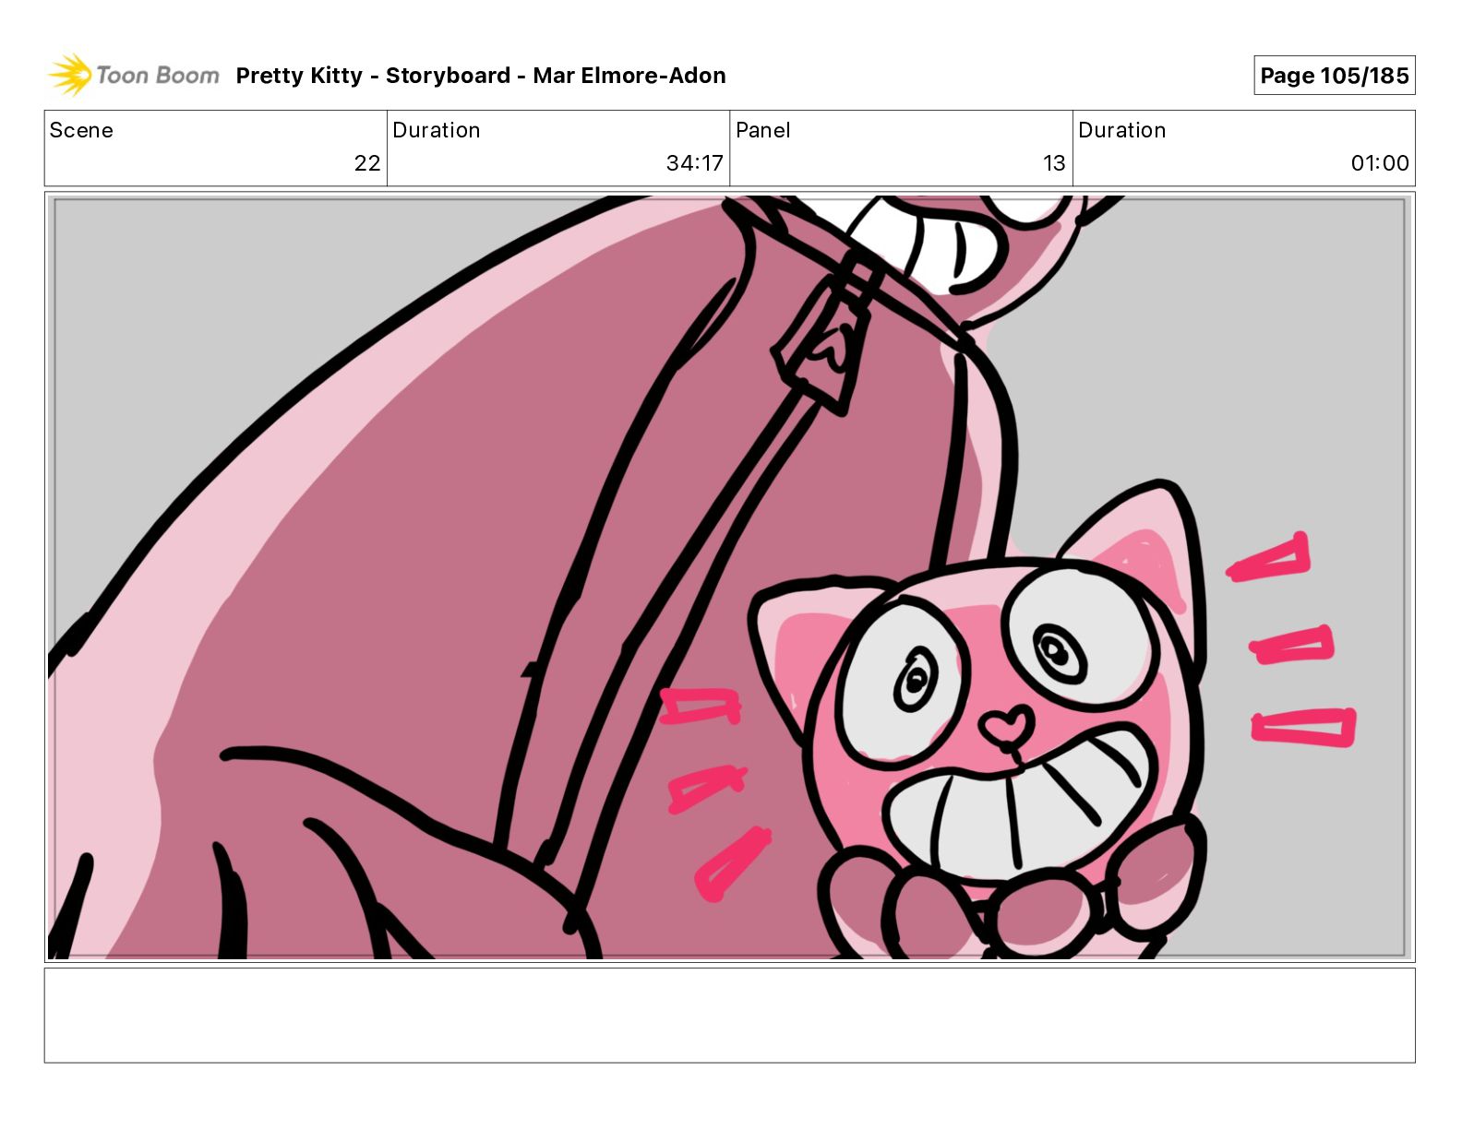Image resolution: width=1462 pixels, height=1129 pixels.
Task: Click the panel duration value '01:00'
Action: pos(1380,163)
